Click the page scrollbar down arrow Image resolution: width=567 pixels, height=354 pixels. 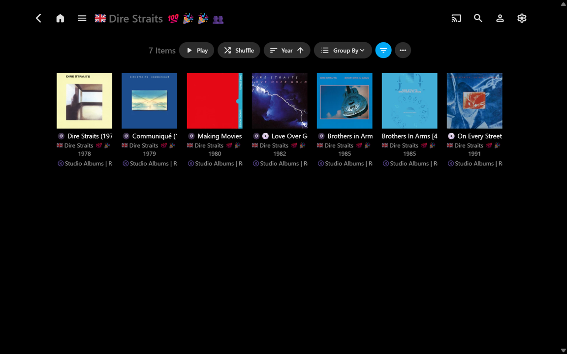[x=564, y=351]
